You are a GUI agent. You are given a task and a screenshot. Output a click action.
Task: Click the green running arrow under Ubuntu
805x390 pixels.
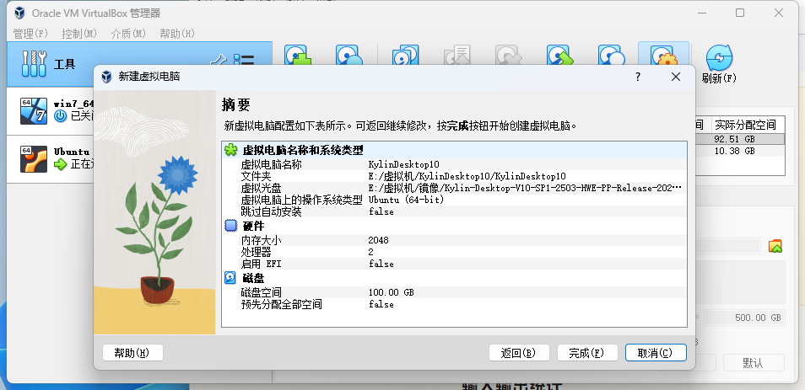[x=61, y=164]
